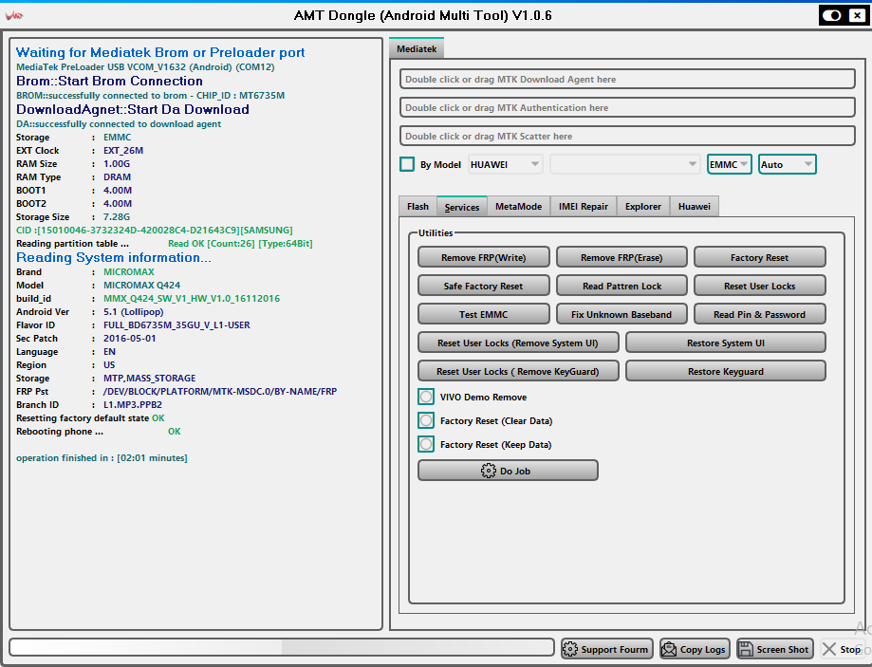This screenshot has height=667, width=872.
Task: Click the Android Ver 5.1 (Lollipop) value
Action: click(134, 311)
